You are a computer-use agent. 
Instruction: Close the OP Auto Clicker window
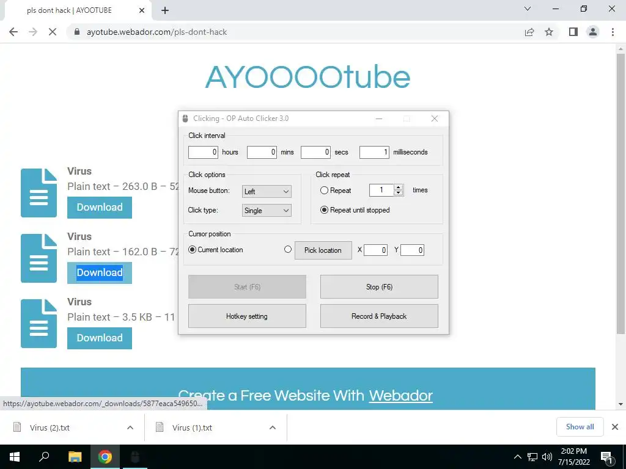[435, 119]
